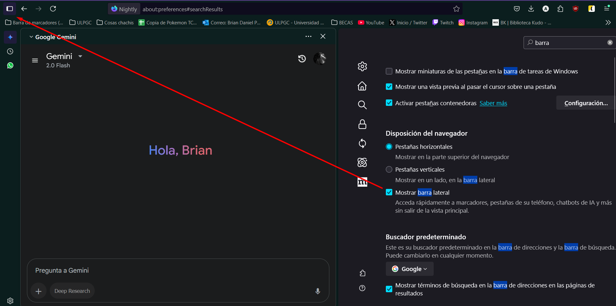616x306 pixels.
Task: Open the Cosas chachis bookmarks folder
Action: pyautogui.click(x=115, y=22)
